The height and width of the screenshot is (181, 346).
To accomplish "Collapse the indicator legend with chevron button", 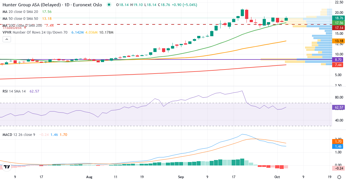I will [x=7, y=39].
